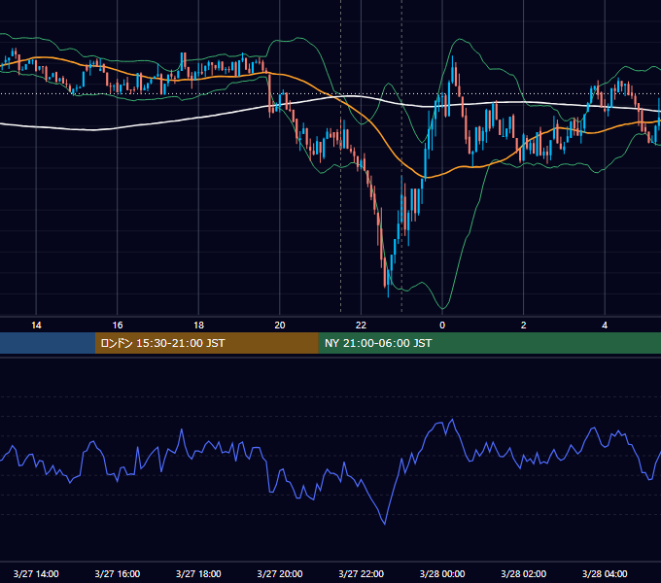Click the 3/27 18:00 time label
The height and width of the screenshot is (583, 661).
point(198,573)
